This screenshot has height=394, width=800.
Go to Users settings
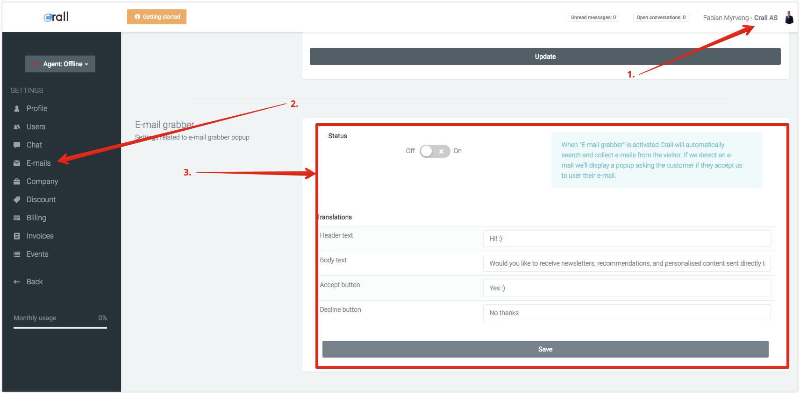pos(36,127)
